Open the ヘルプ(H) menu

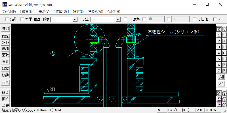(x=114, y=12)
